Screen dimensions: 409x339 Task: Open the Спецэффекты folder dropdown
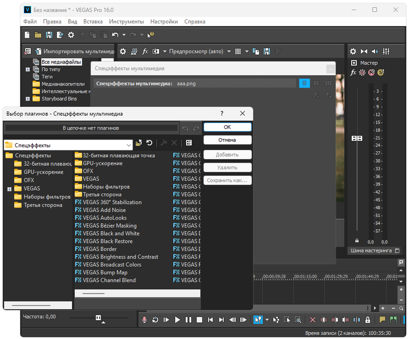pyautogui.click(x=128, y=145)
